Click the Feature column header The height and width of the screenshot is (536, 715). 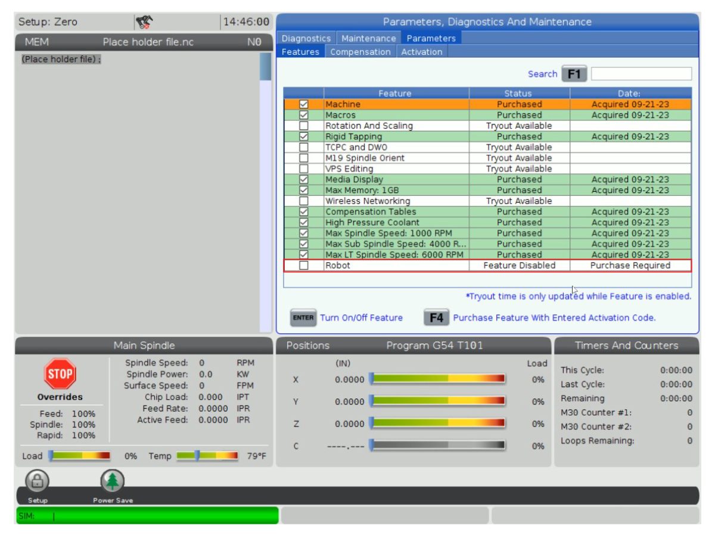tap(395, 94)
